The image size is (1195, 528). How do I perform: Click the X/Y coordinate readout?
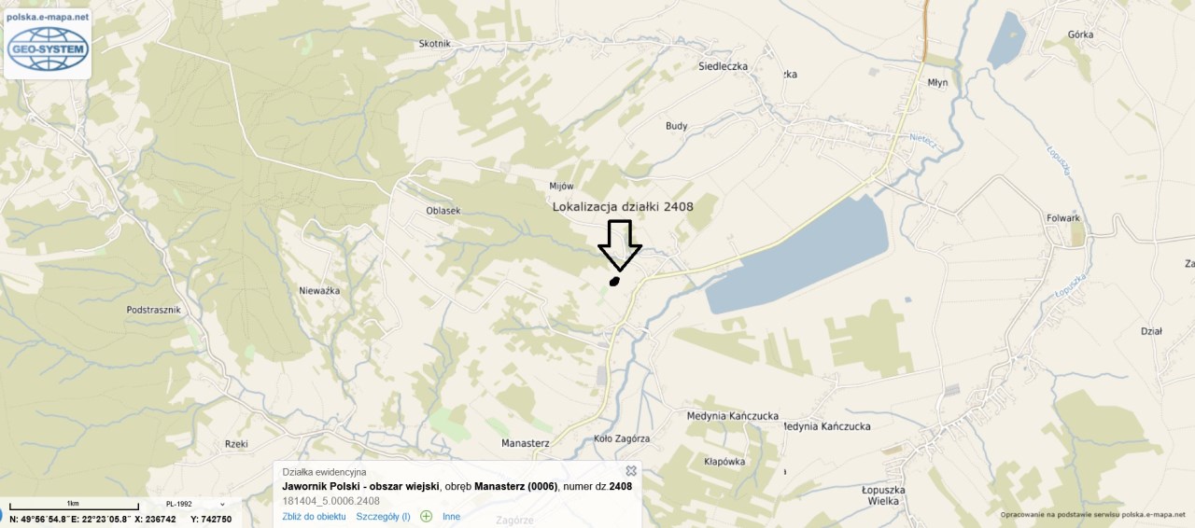[183, 519]
